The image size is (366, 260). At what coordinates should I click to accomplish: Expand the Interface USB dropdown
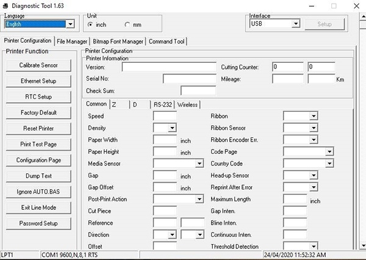[x=296, y=24]
